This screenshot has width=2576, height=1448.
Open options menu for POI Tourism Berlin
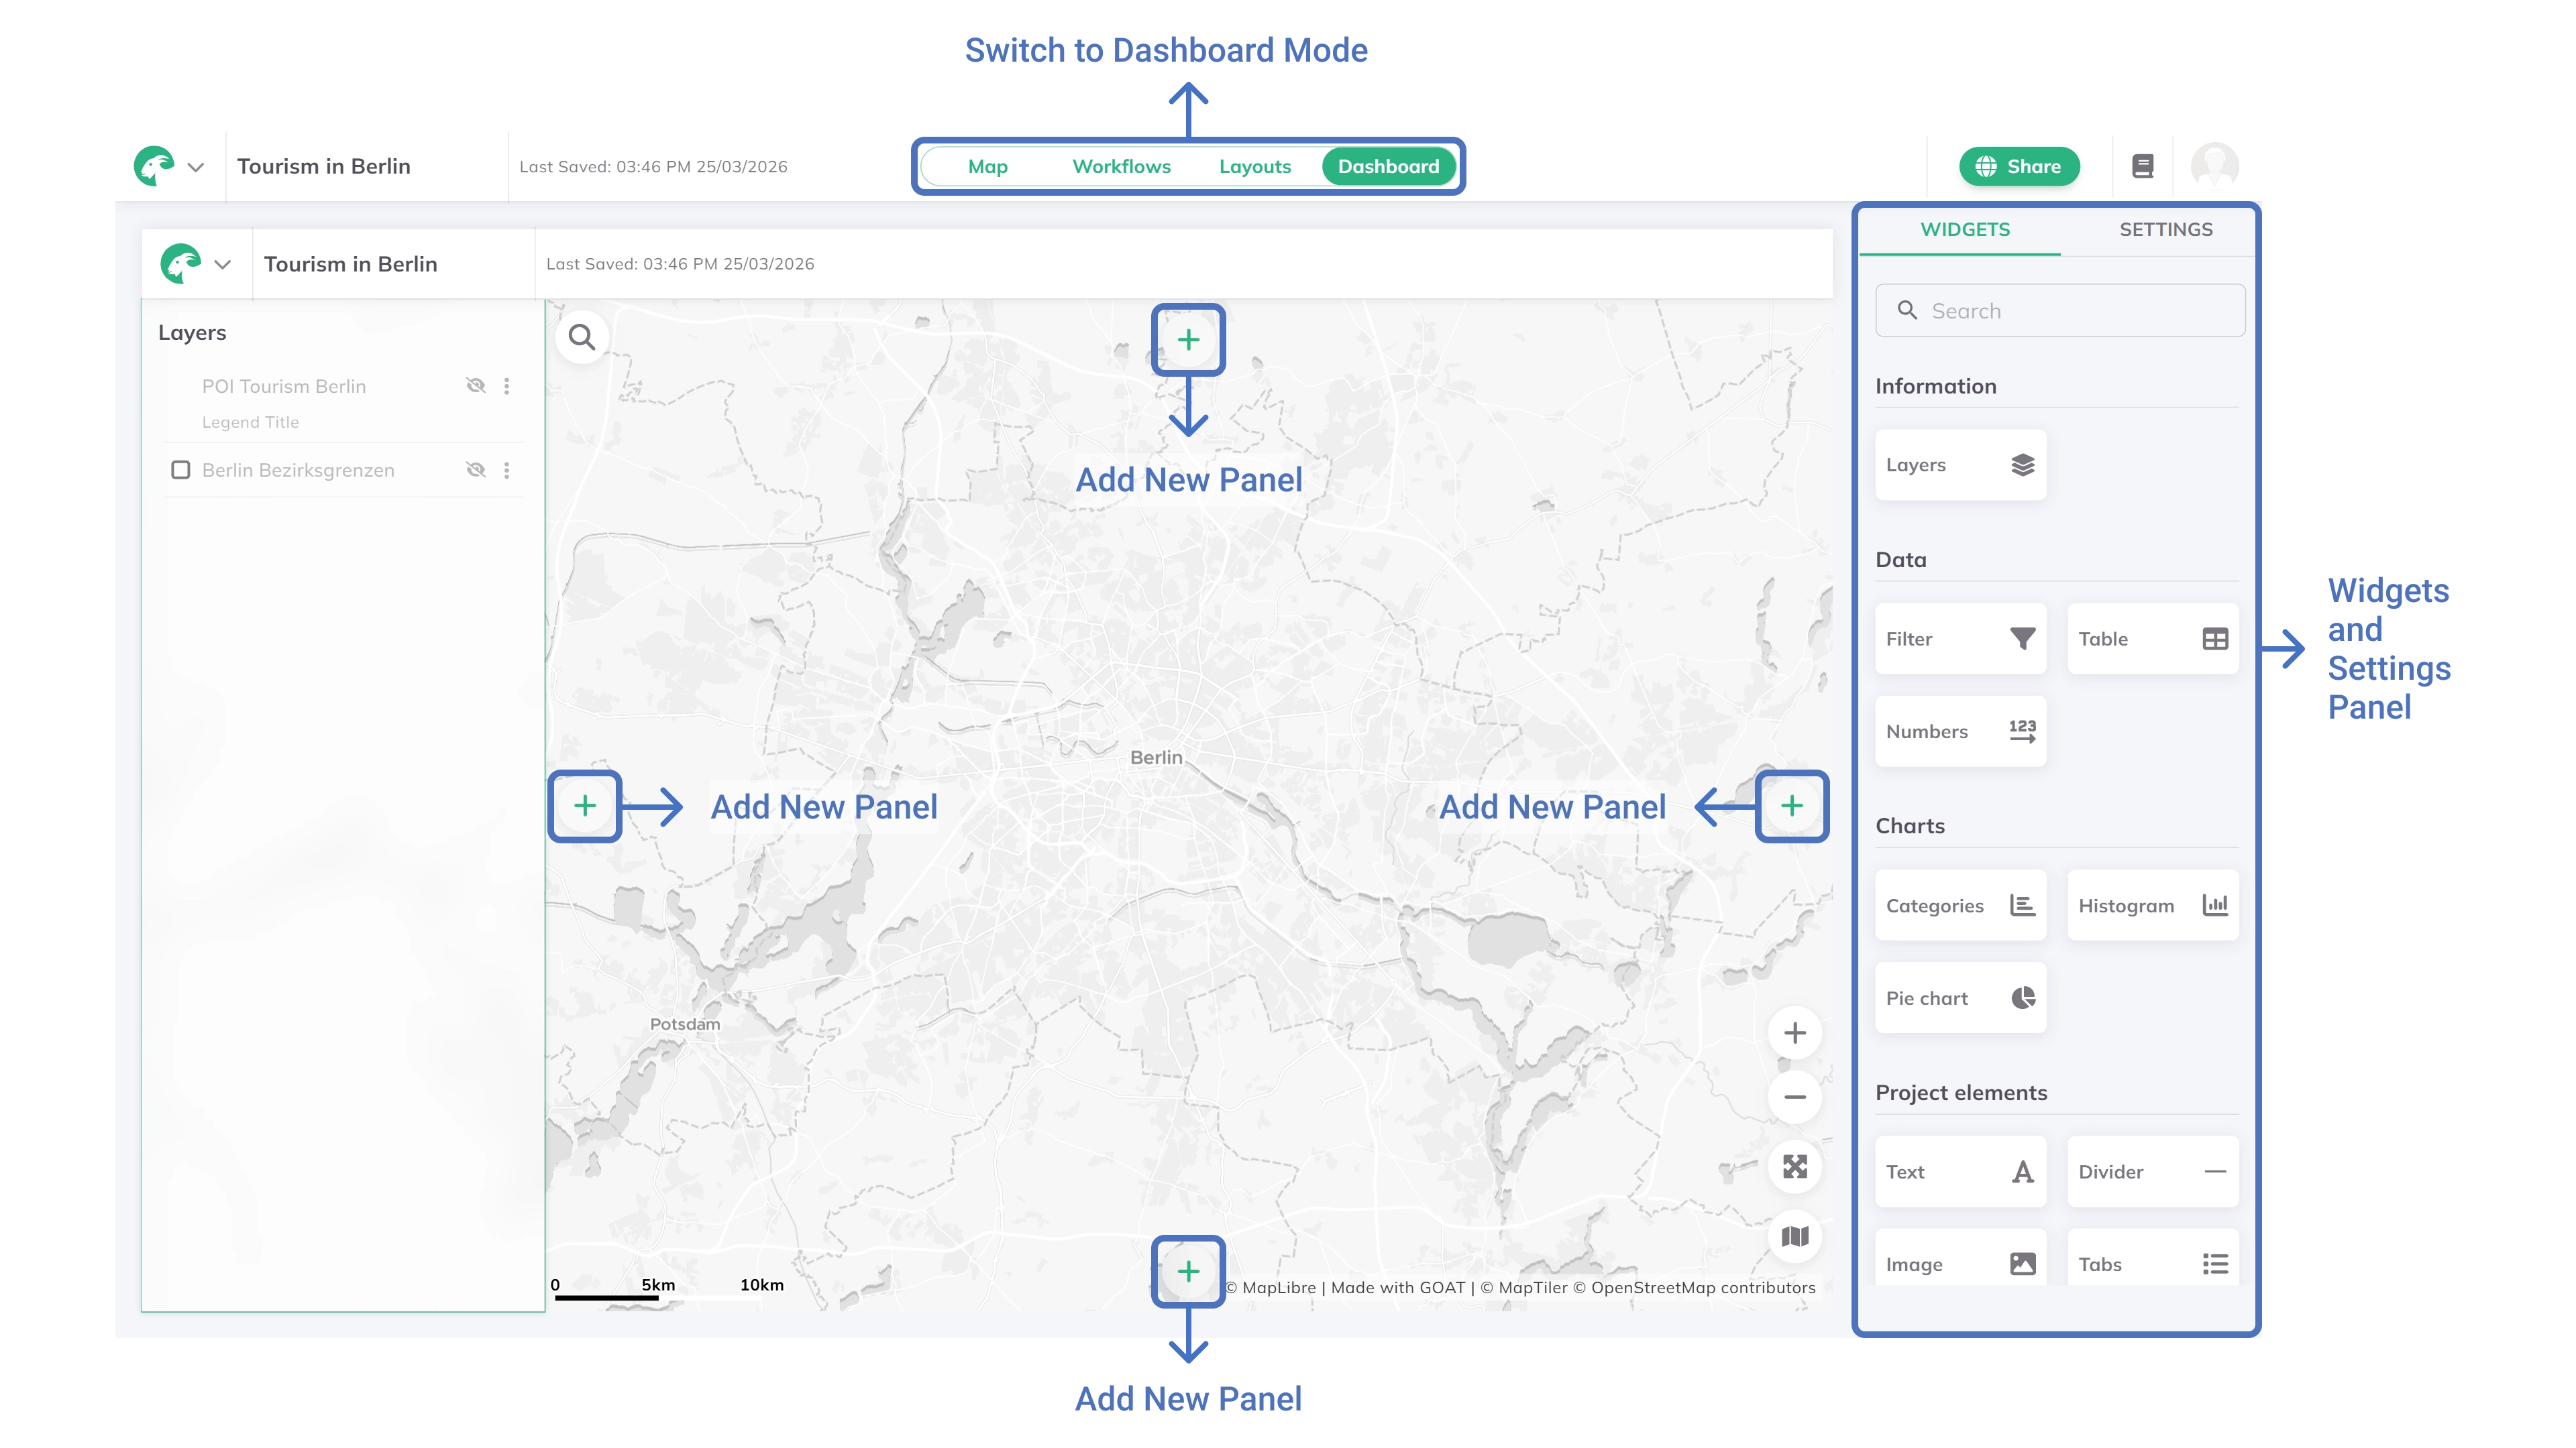507,385
